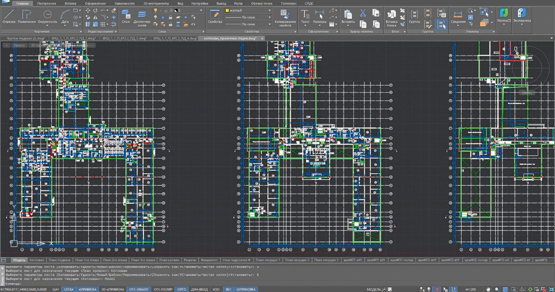Toggle СЕТКА grid in status bar
This screenshot has height=292, width=555.
pyautogui.click(x=68, y=289)
